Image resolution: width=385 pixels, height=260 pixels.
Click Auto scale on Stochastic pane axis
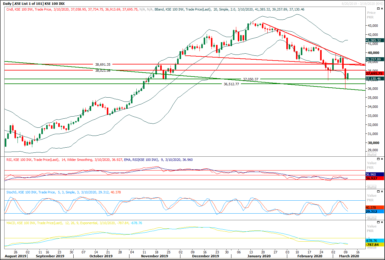point(371,218)
